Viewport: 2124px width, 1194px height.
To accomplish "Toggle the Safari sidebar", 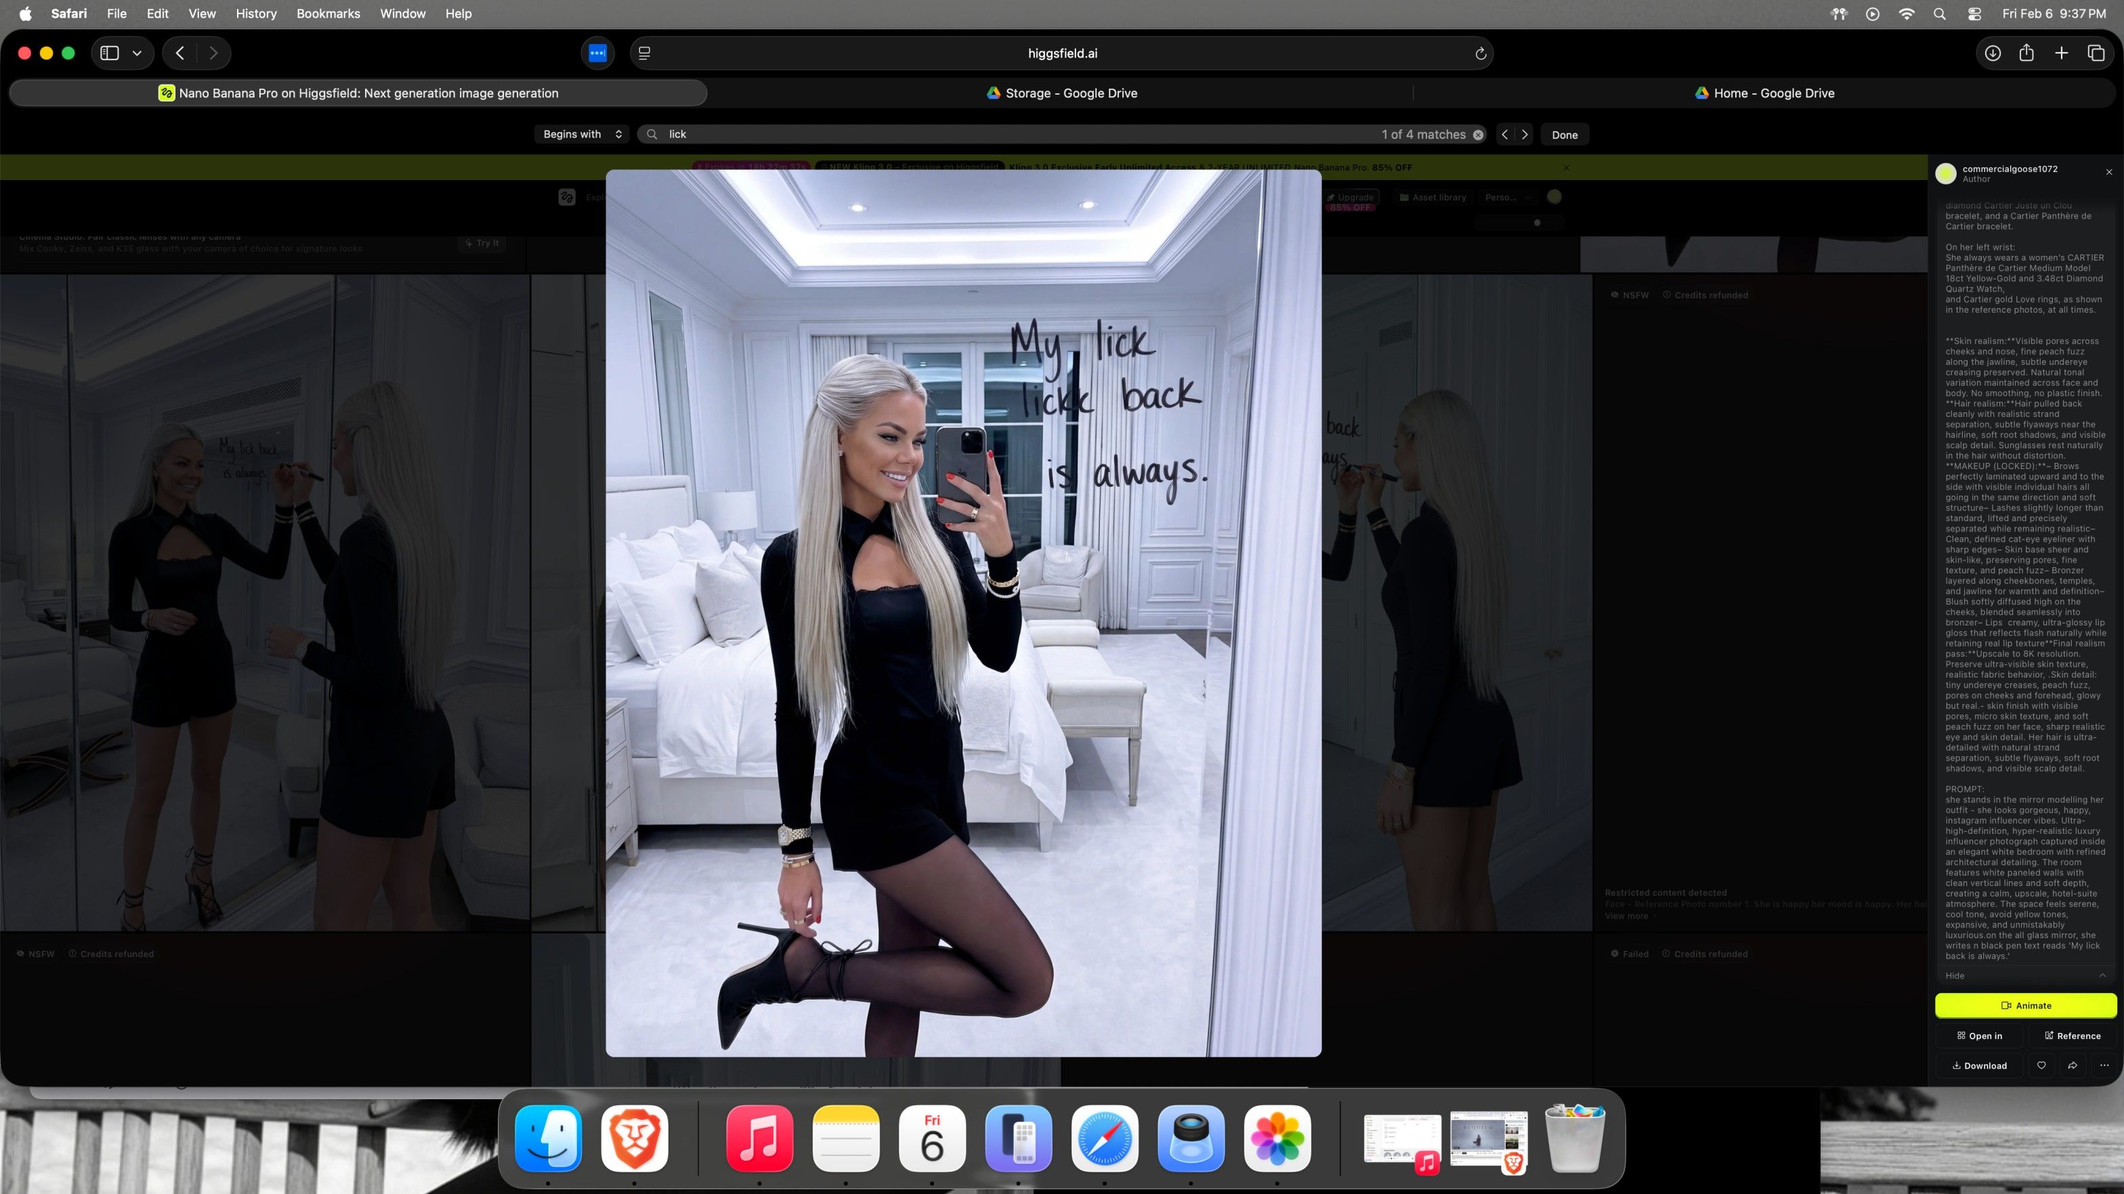I will point(110,53).
